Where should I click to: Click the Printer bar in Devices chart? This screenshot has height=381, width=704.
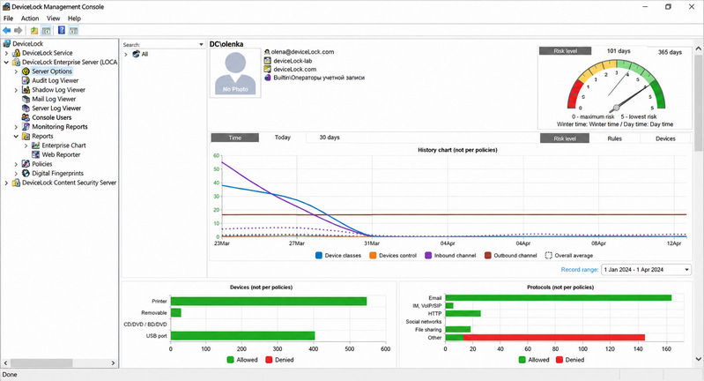click(269, 301)
